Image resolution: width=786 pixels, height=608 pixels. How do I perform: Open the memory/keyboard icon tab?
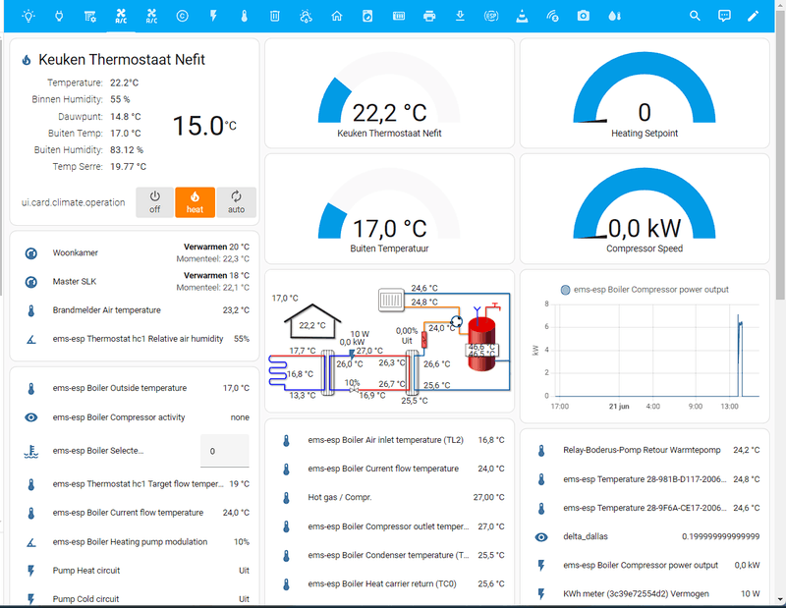(399, 16)
